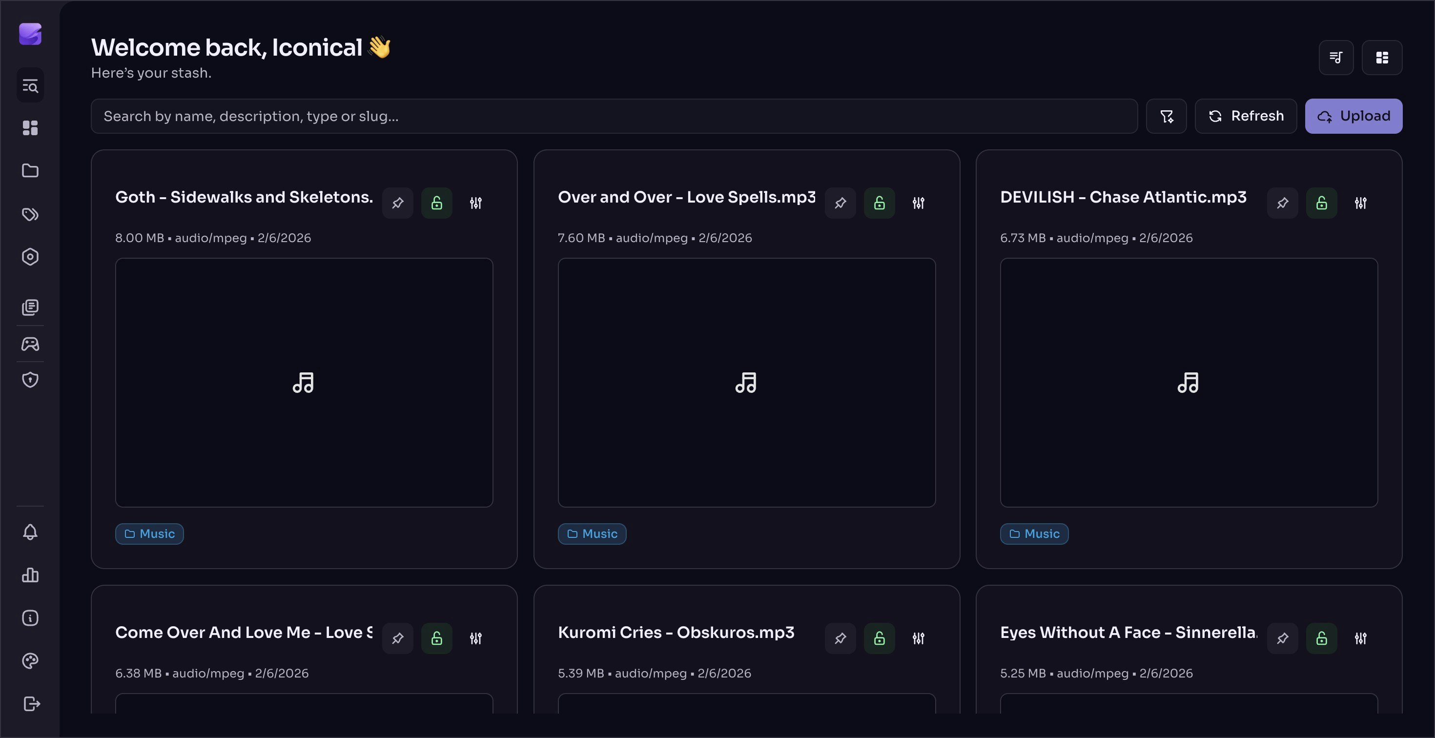This screenshot has height=738, width=1435.
Task: Click the Refresh button
Action: 1246,116
